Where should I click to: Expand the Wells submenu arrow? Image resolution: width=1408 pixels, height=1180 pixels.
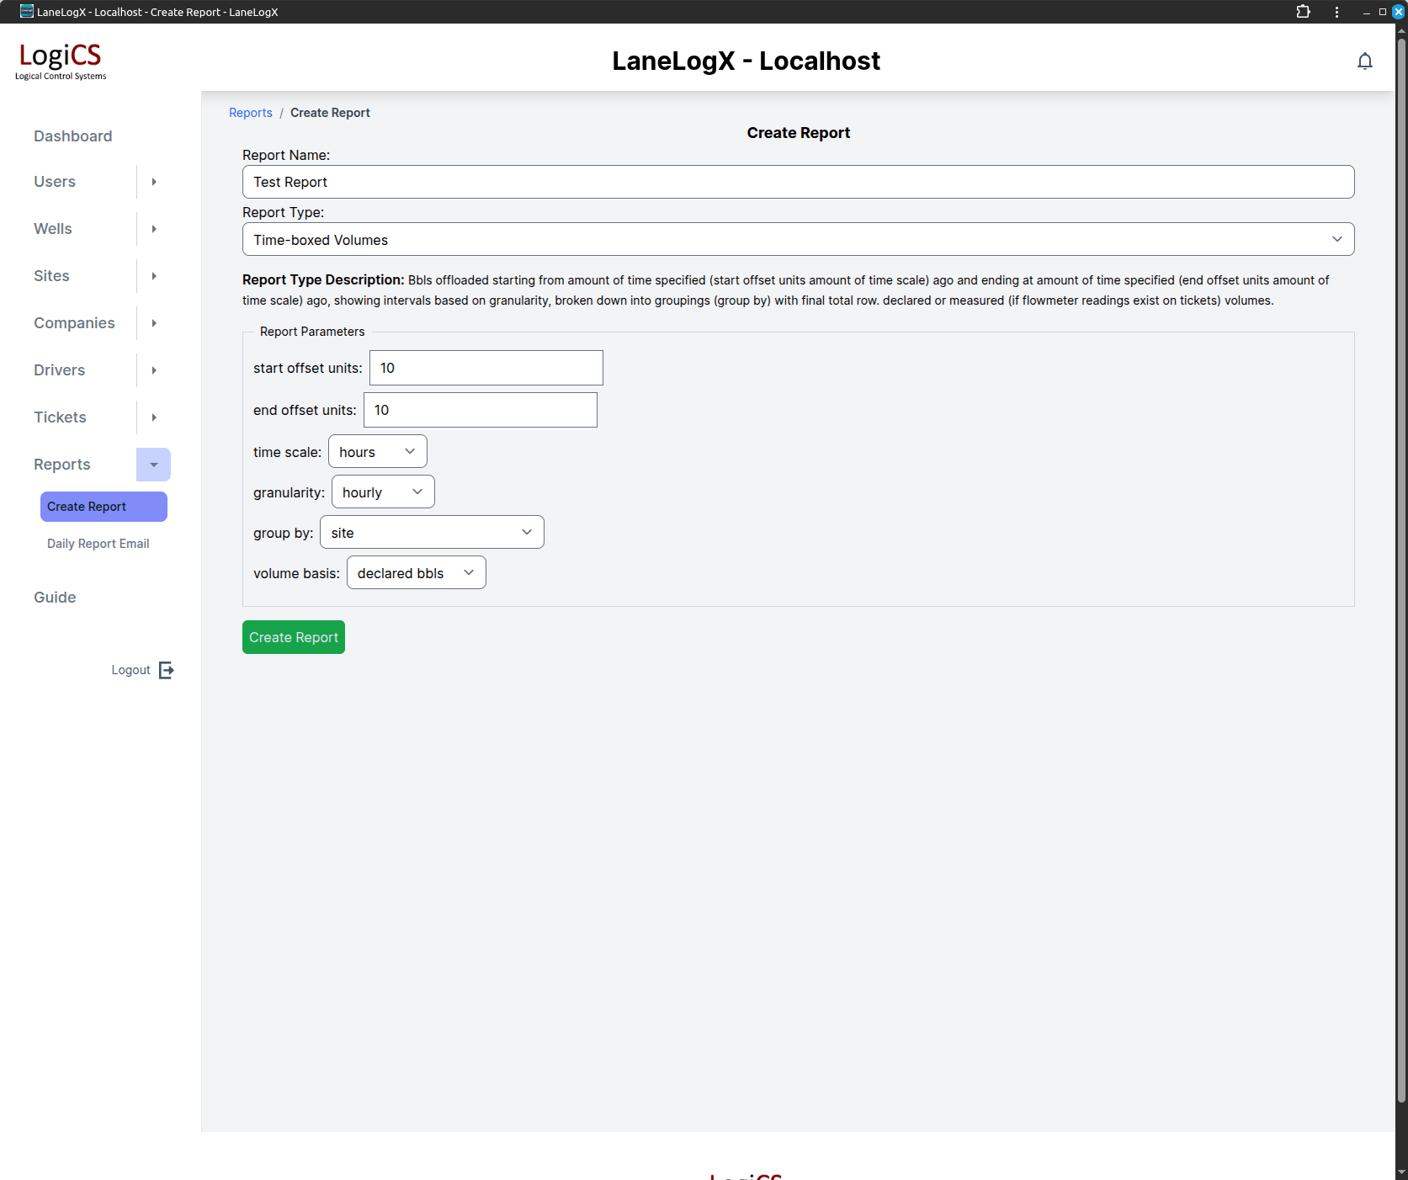(x=154, y=229)
